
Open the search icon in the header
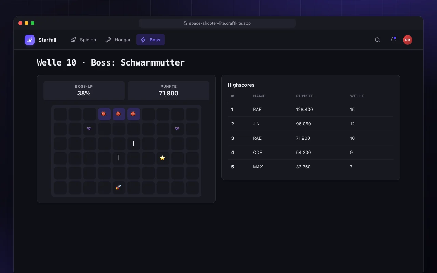point(377,40)
